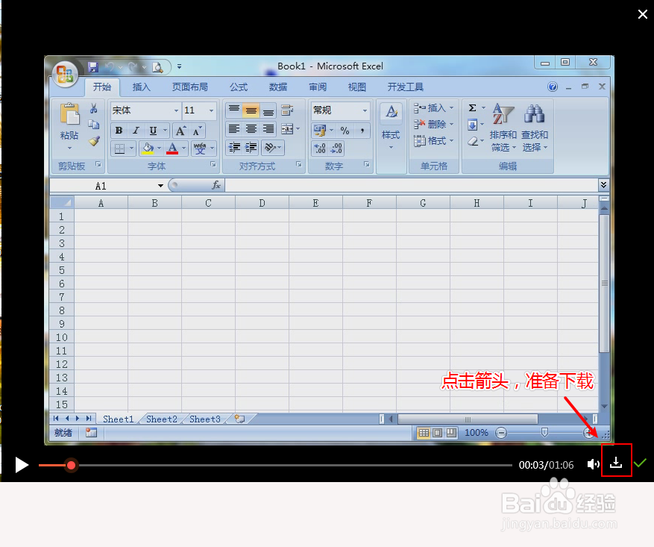Viewport: 654px width, 547px height.
Task: Click the phonetic guide wén icon
Action: click(x=200, y=149)
